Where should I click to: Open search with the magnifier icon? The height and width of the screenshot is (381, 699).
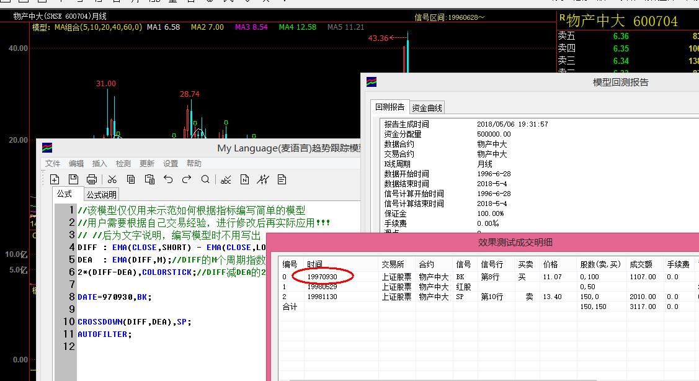205,179
